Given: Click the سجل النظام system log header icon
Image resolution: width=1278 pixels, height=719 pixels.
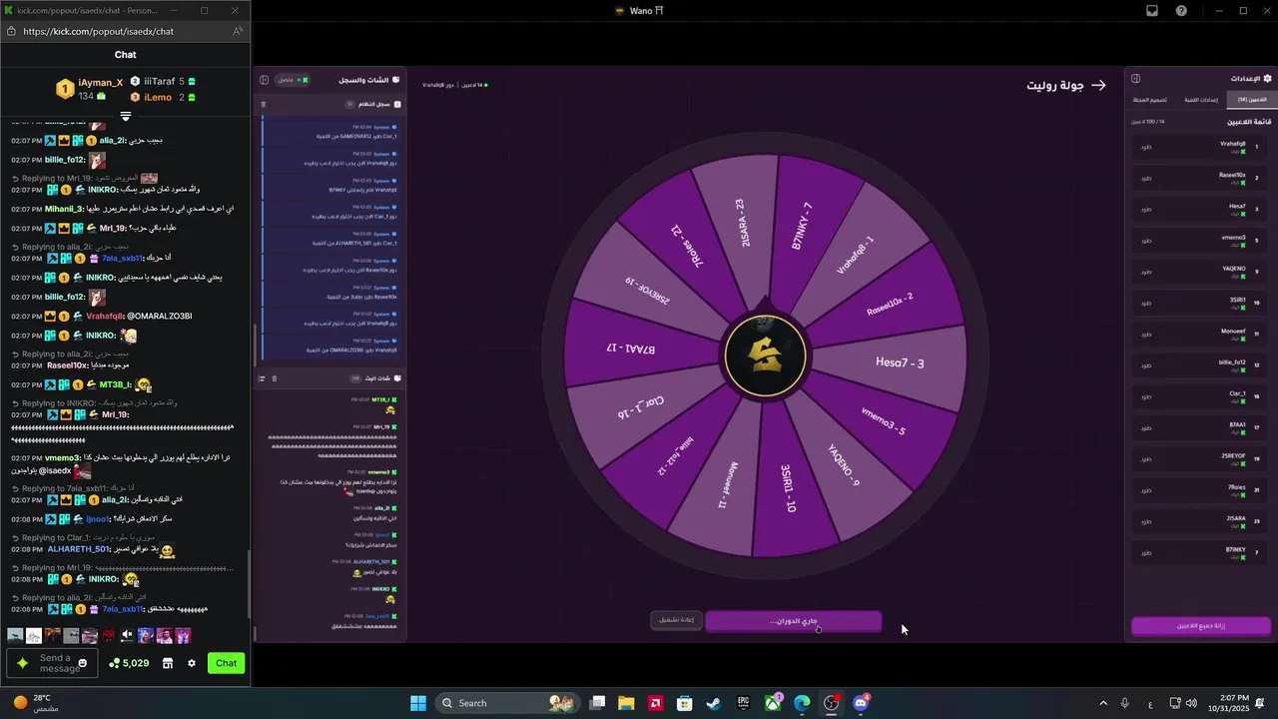Looking at the screenshot, I should tap(397, 104).
